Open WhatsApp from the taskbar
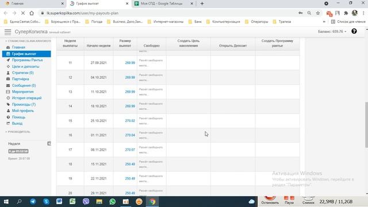The height and width of the screenshot is (207, 368). [x=113, y=201]
